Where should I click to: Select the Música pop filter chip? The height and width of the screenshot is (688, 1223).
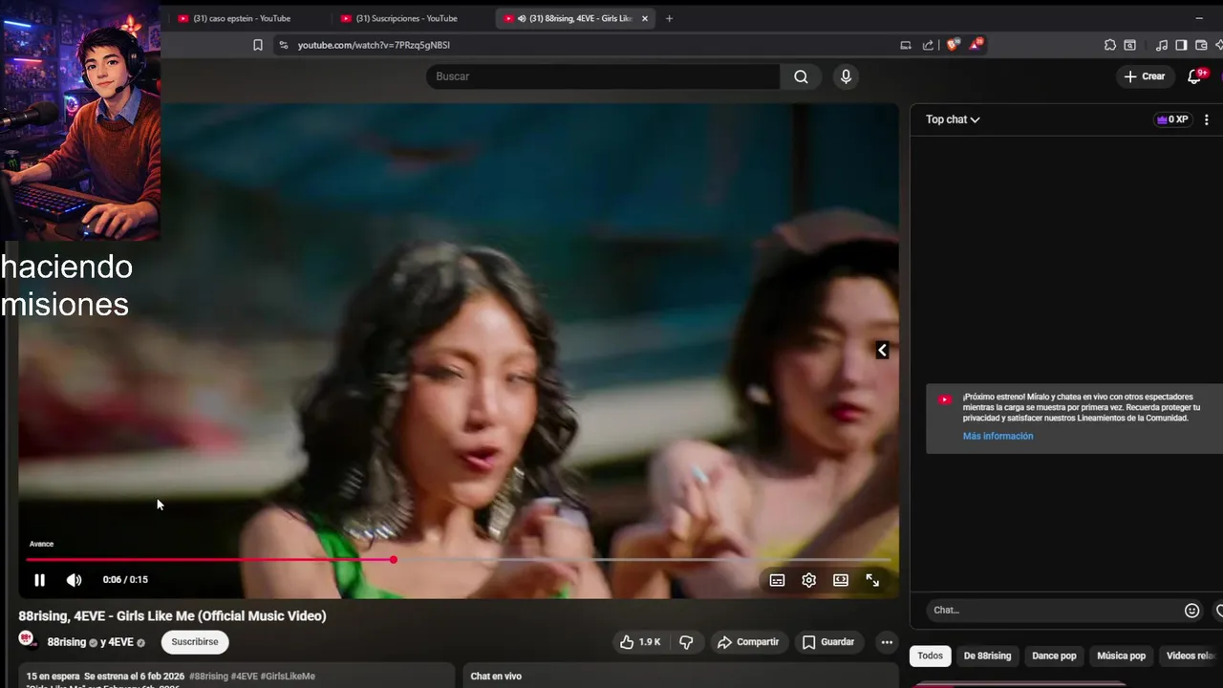click(x=1121, y=656)
